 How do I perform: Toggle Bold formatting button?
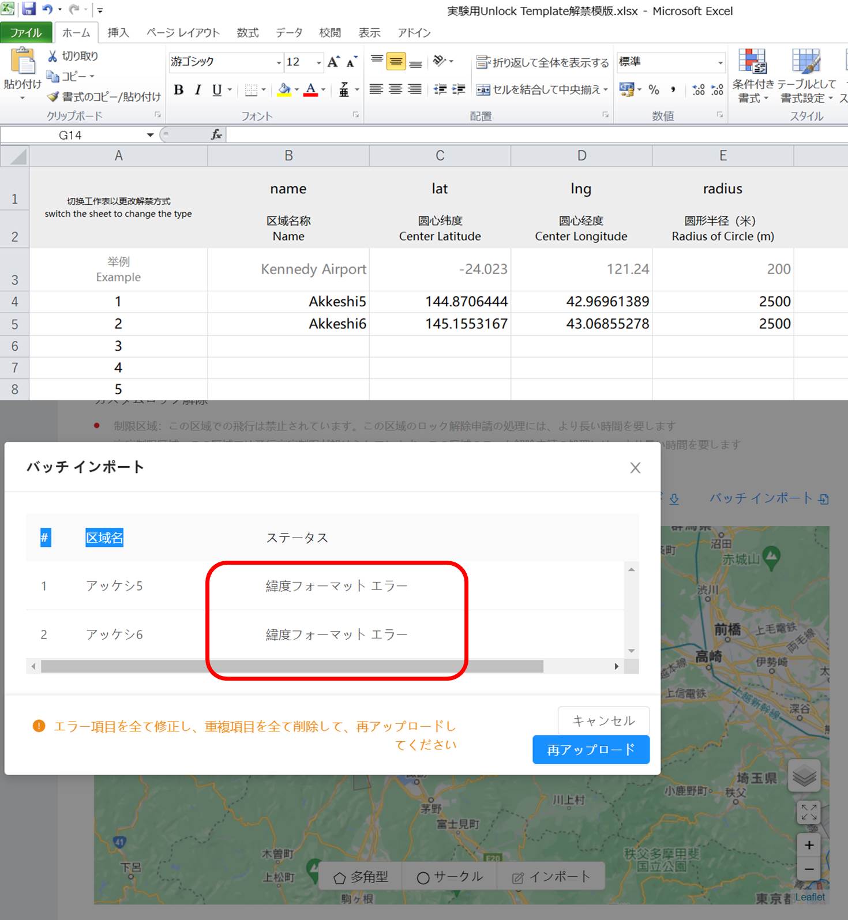[179, 89]
